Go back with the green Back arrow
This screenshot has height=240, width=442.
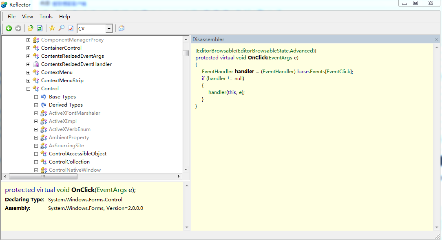(x=9, y=28)
